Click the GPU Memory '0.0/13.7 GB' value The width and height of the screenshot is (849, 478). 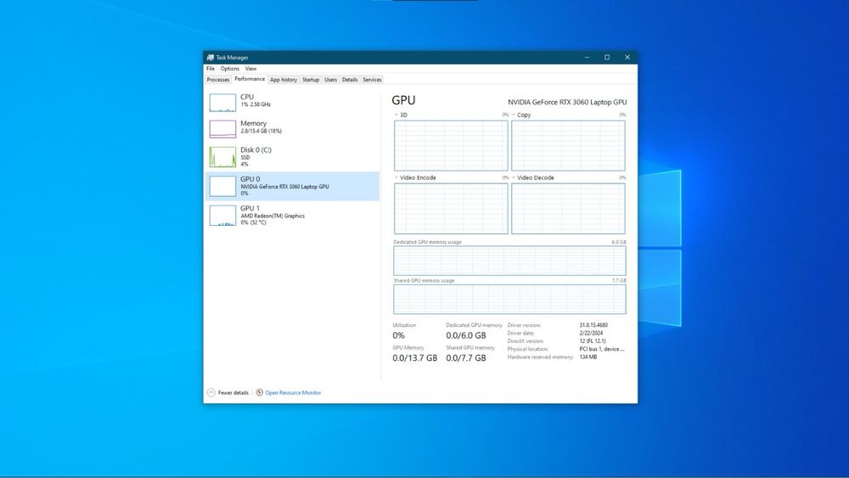(415, 357)
